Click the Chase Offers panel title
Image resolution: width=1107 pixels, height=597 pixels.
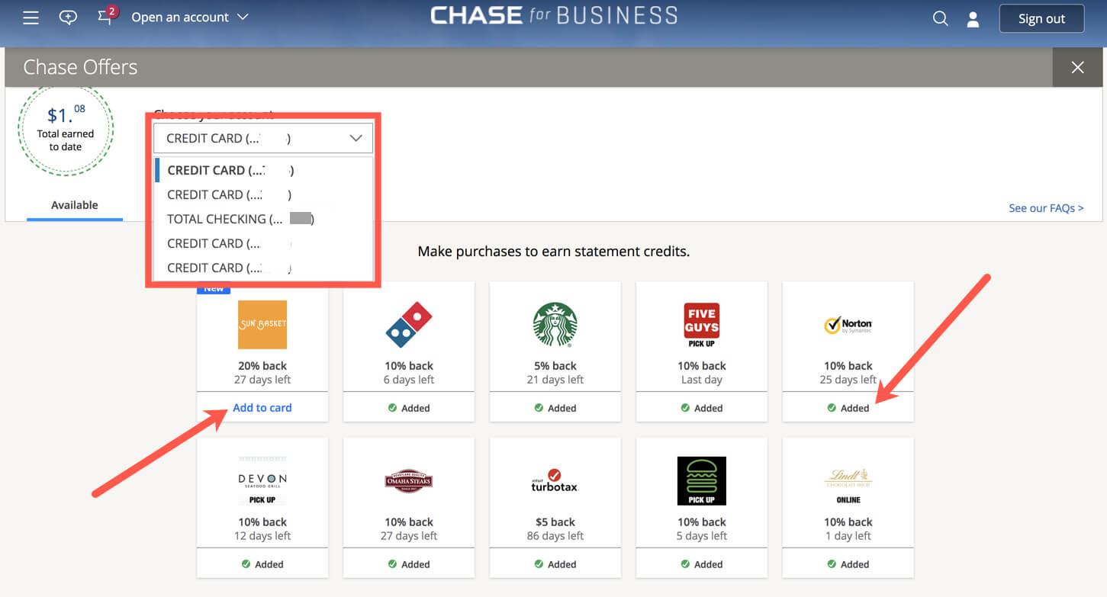click(80, 67)
